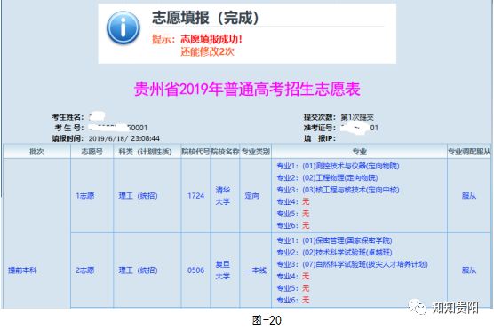Click the 1志愿 cell
The width and height of the screenshot is (494, 329).
coord(84,196)
